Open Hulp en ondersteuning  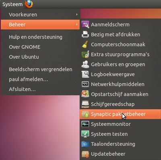40,37
